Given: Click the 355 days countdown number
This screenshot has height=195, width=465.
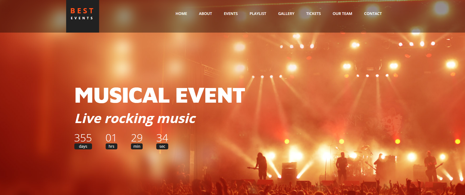Looking at the screenshot, I should click(83, 138).
